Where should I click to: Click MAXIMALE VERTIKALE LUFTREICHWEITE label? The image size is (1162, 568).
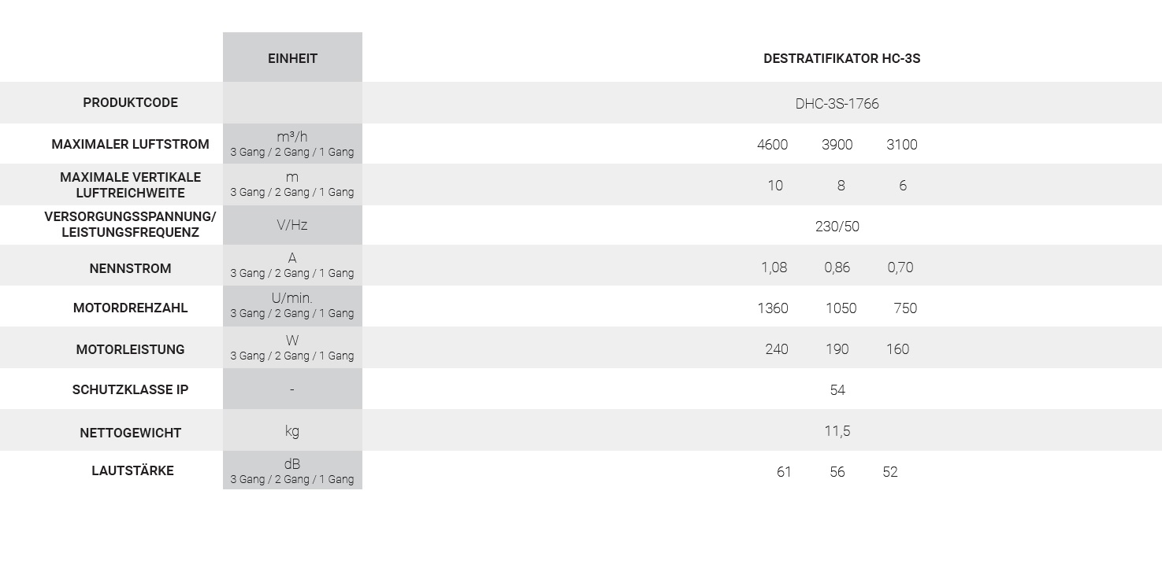pyautogui.click(x=131, y=185)
